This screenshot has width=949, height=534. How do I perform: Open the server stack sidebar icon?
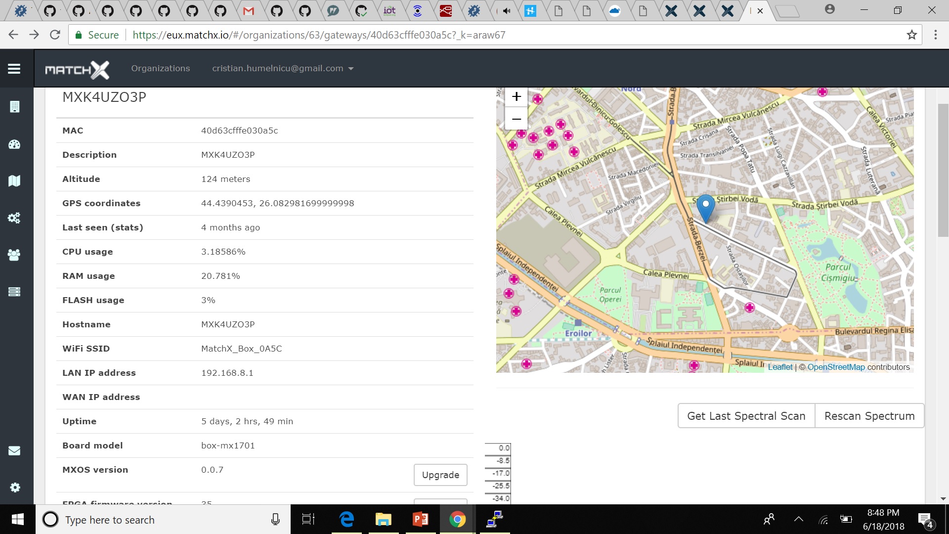point(14,292)
